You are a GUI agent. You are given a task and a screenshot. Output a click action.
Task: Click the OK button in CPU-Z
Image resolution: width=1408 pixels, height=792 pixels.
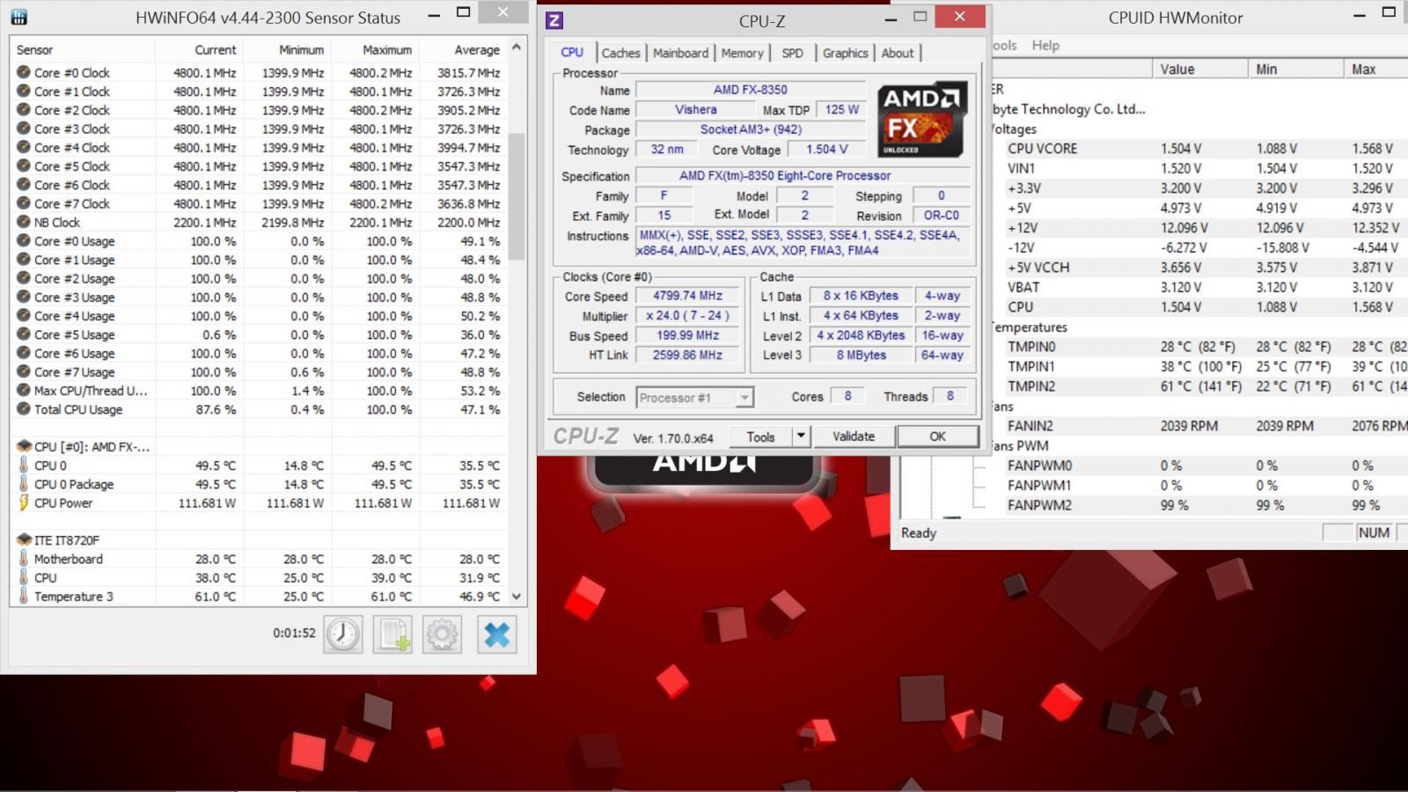coord(938,436)
